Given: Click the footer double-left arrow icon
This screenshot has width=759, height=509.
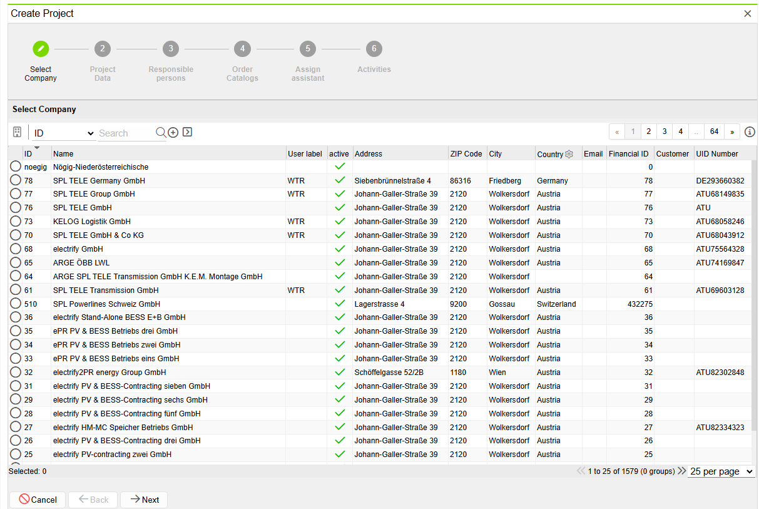Looking at the screenshot, I should pyautogui.click(x=581, y=471).
